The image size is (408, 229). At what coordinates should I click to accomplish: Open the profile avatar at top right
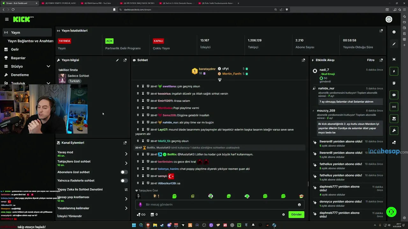tap(389, 19)
